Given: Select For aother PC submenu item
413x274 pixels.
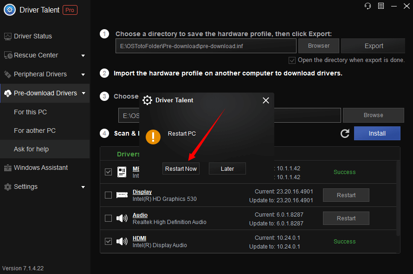Looking at the screenshot, I should [35, 131].
